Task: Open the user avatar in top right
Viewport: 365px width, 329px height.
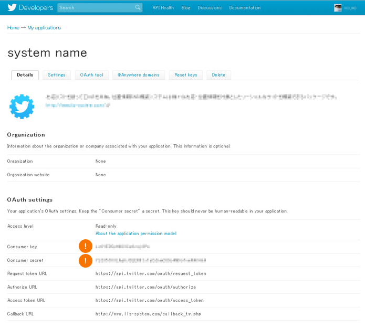Action: coord(338,8)
